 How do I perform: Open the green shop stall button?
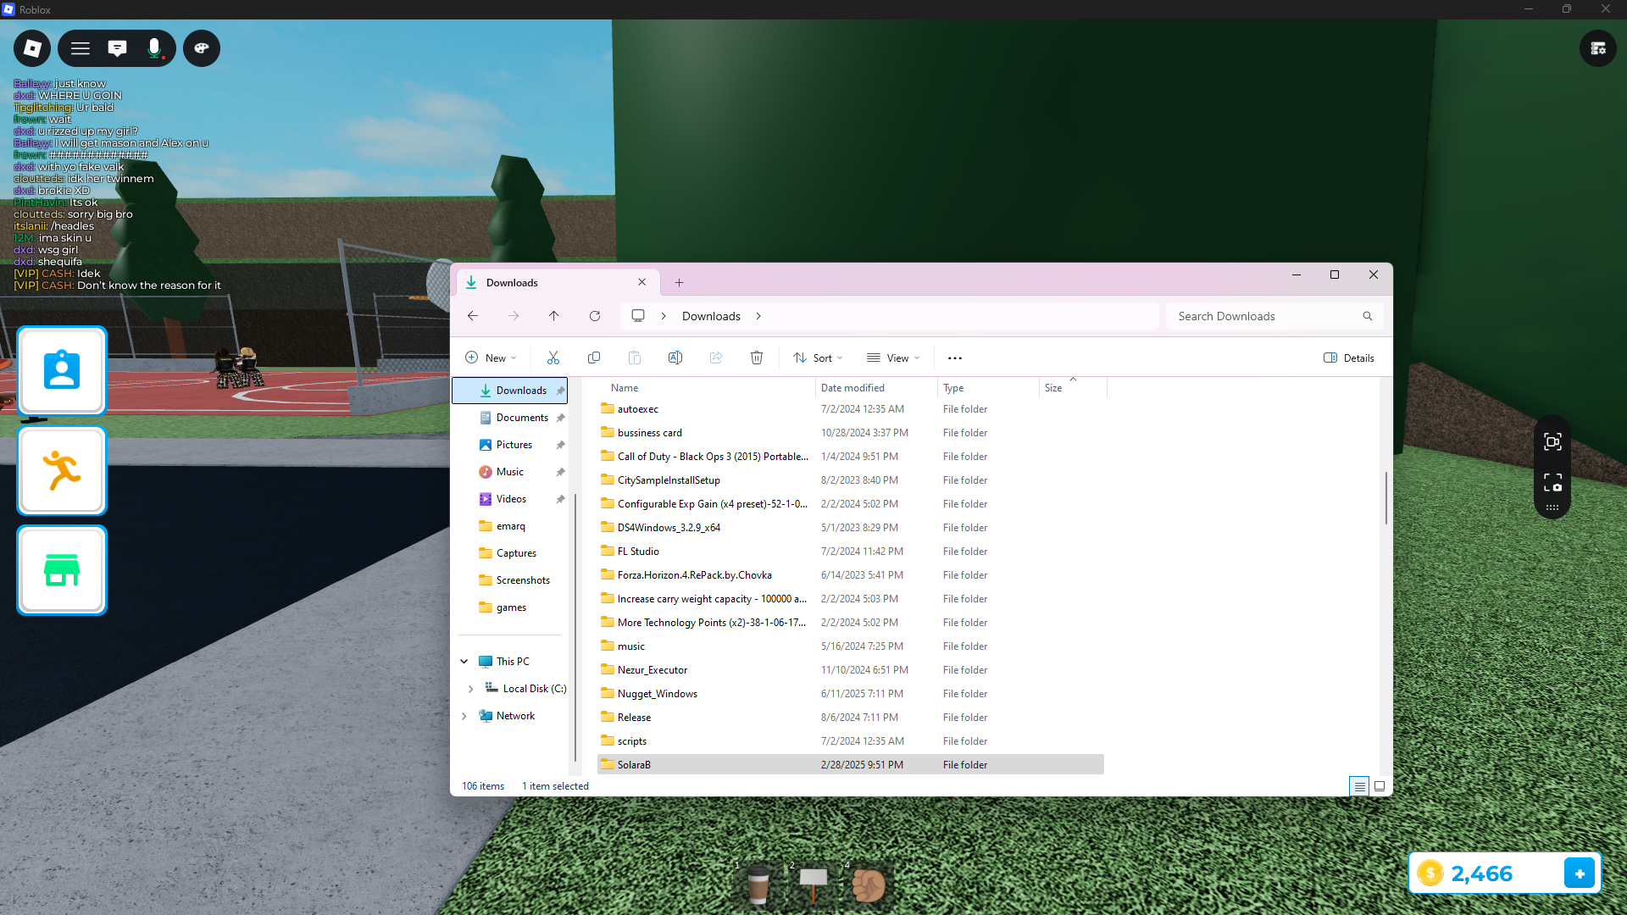(62, 570)
